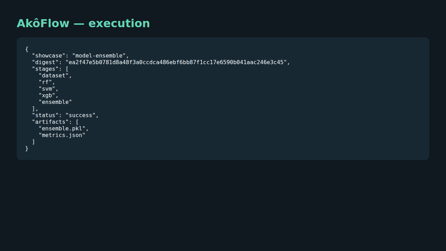This screenshot has width=446, height=251.
Task: Click the "dataset" stage entry
Action: (x=54, y=76)
